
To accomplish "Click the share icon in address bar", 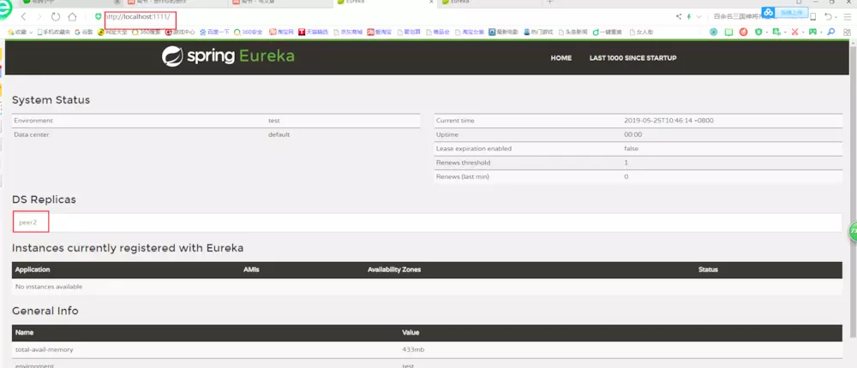I will (x=679, y=17).
